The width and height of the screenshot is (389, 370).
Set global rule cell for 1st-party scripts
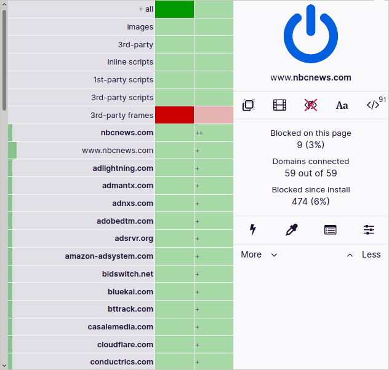[174, 80]
